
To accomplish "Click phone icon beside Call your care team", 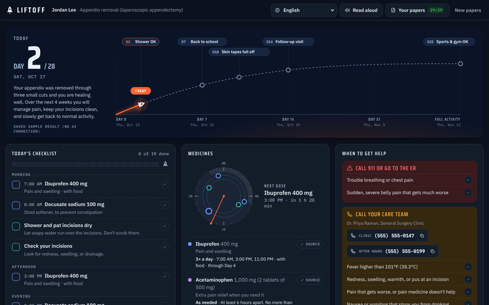I will 349,214.
